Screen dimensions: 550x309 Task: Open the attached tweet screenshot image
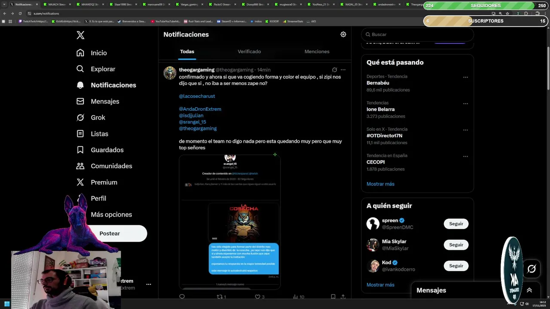[229, 222]
